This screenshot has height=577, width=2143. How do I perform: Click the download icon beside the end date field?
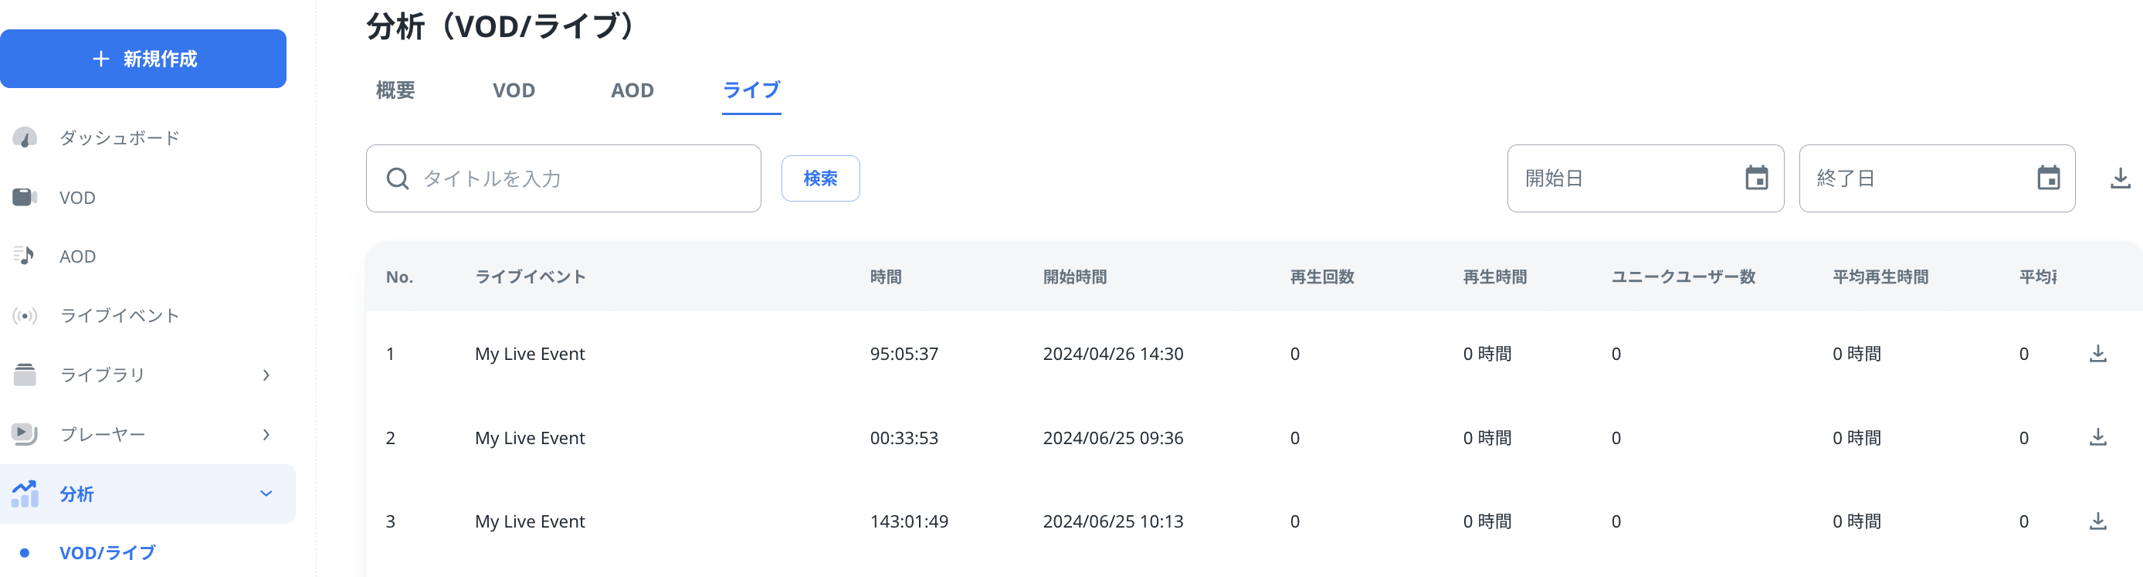click(x=2120, y=178)
